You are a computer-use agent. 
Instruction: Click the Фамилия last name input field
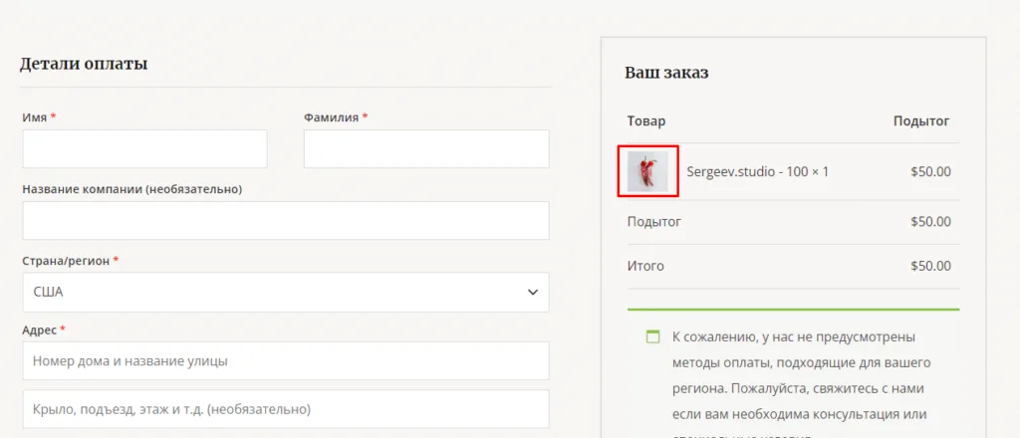426,148
